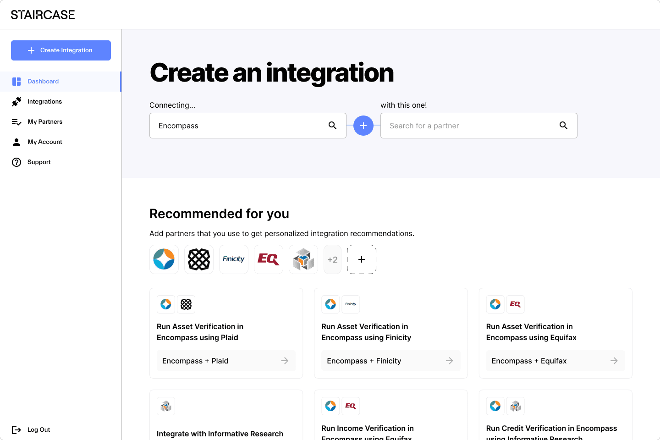Click the EQ icon in Income Verification card
This screenshot has width=660, height=440.
coord(351,406)
